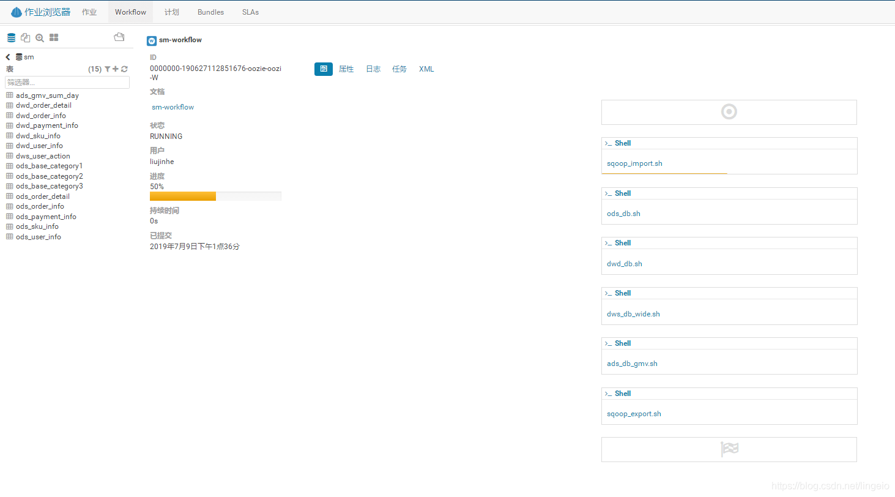Click the workflow ID text
Image resolution: width=895 pixels, height=497 pixels.
coord(215,73)
